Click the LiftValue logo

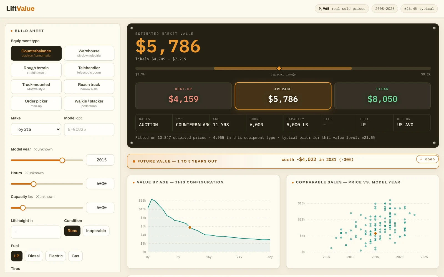[x=20, y=9]
